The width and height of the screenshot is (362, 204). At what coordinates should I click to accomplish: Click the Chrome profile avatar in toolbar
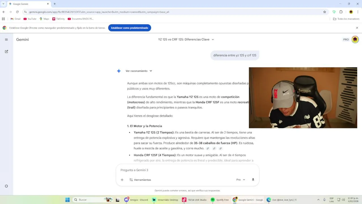351,12
